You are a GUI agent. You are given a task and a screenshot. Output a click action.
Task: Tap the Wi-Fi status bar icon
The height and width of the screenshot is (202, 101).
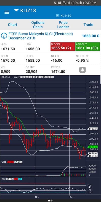point(64,3)
